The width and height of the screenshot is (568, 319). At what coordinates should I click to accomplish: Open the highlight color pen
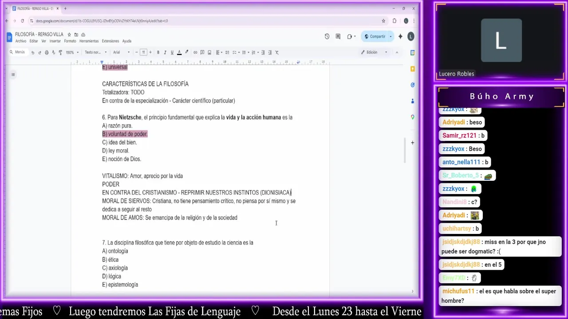pyautogui.click(x=186, y=52)
